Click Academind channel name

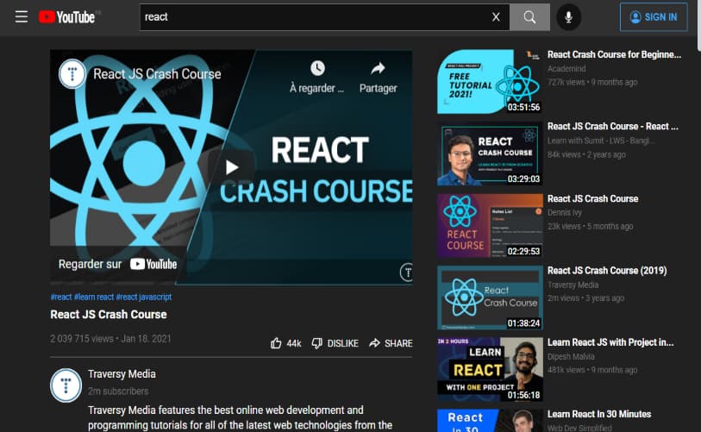pos(566,69)
